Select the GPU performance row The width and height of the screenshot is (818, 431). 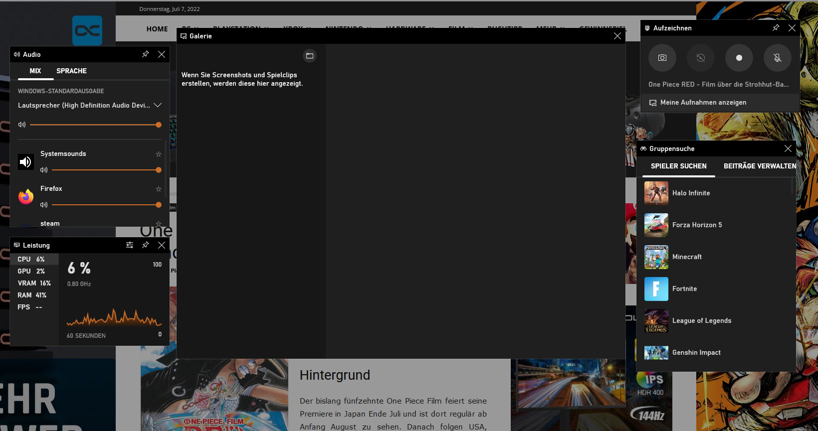coord(34,271)
